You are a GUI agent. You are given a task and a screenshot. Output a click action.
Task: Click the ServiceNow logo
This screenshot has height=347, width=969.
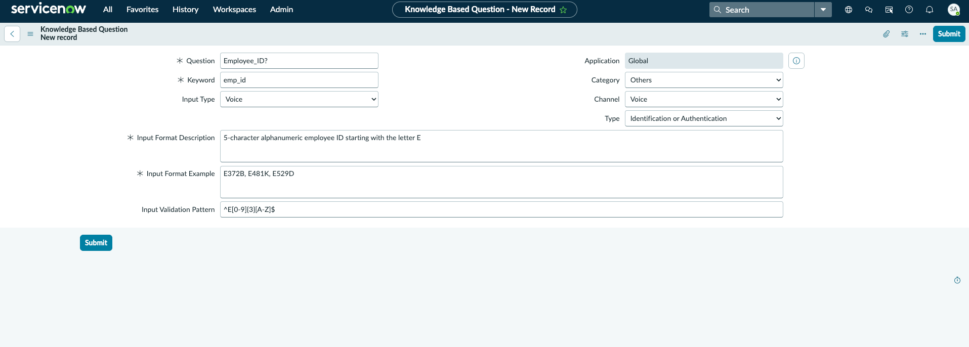click(x=49, y=9)
